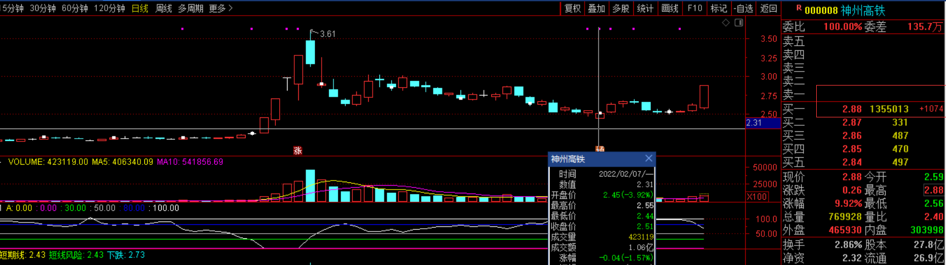Expand the 更多 periods list
The height and width of the screenshot is (265, 946).
coord(220,8)
